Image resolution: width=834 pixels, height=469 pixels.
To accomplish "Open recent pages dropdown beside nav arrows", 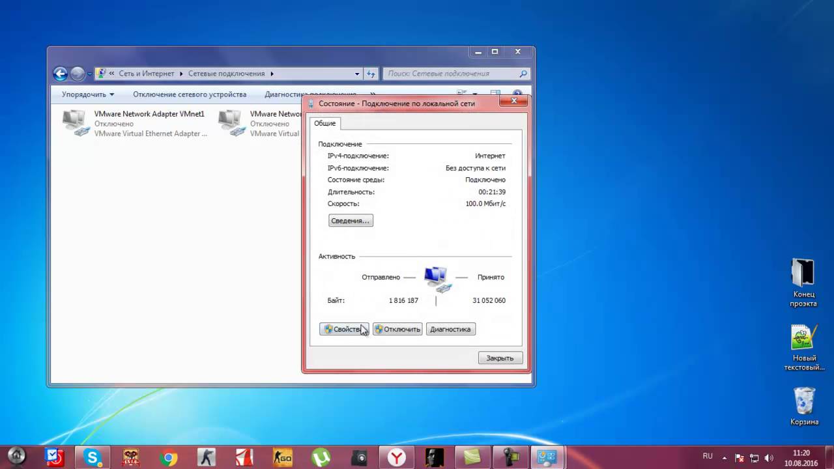I will pyautogui.click(x=90, y=74).
